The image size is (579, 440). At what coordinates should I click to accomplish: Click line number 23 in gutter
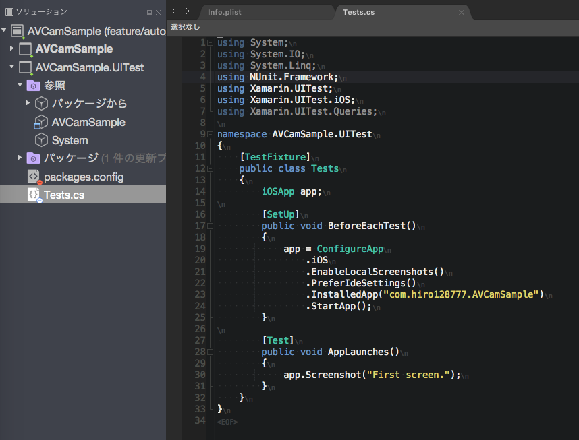tap(200, 294)
